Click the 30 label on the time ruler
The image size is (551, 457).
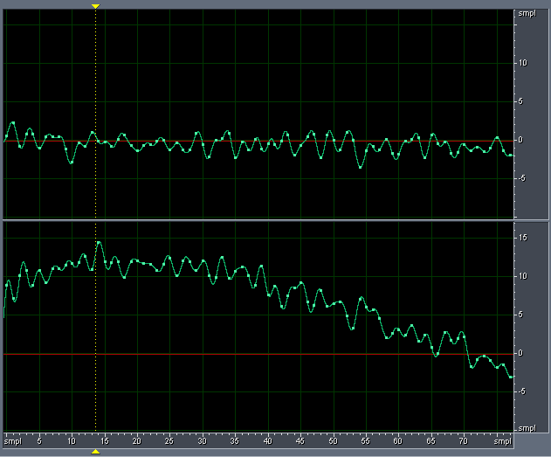[203, 440]
